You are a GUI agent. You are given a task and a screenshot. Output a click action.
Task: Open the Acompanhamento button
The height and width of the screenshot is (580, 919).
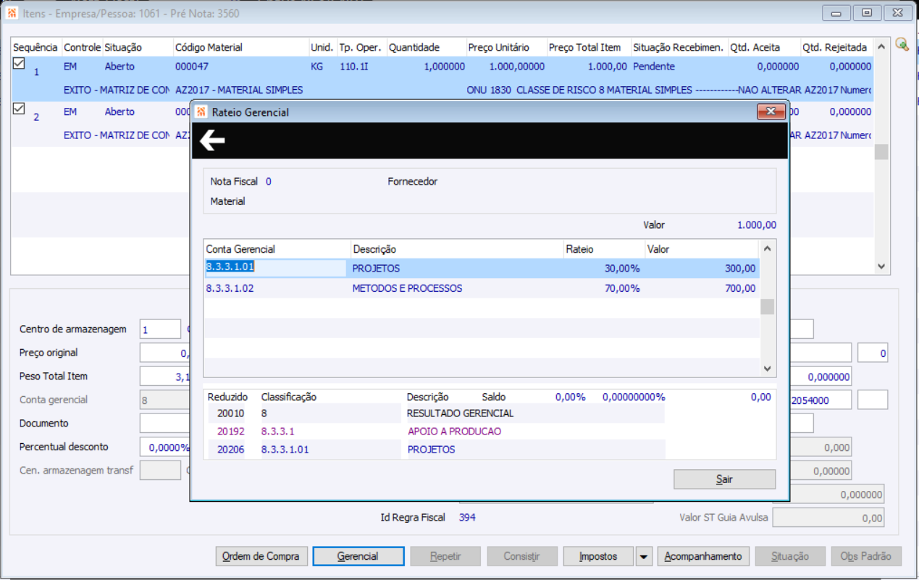coord(703,556)
